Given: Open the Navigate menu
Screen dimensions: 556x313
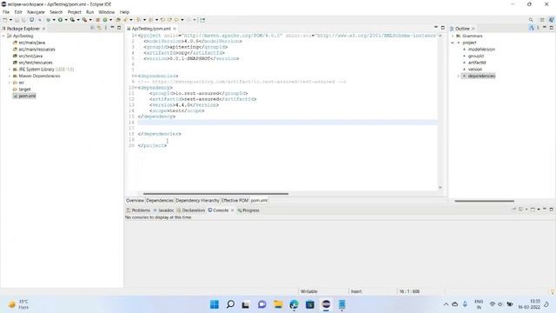Looking at the screenshot, I should pos(36,12).
